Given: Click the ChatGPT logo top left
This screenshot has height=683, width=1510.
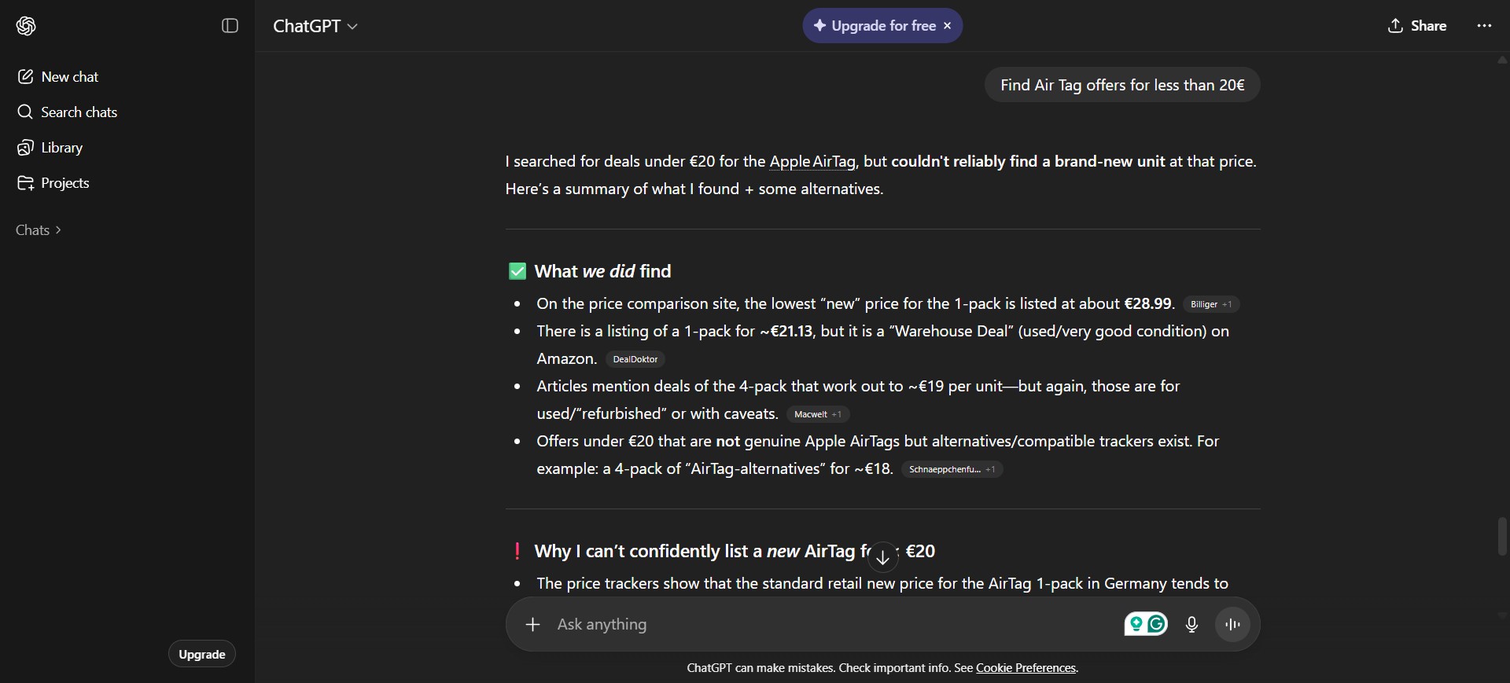Looking at the screenshot, I should (x=25, y=26).
